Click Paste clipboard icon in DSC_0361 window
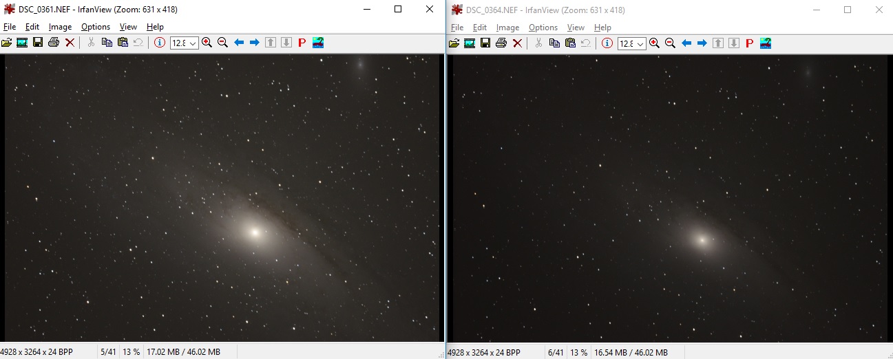The width and height of the screenshot is (893, 359). (x=123, y=43)
